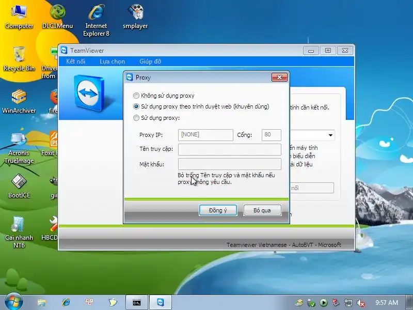The height and width of the screenshot is (310, 413).
Task: Click the TeamViewer title bar icon
Action: click(64, 50)
